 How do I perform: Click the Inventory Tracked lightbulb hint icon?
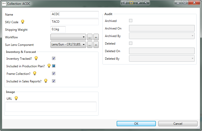click(36, 58)
